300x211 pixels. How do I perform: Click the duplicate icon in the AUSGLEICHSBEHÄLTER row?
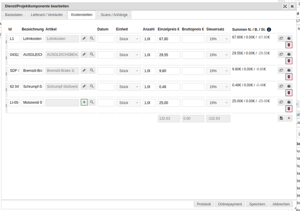281,54
